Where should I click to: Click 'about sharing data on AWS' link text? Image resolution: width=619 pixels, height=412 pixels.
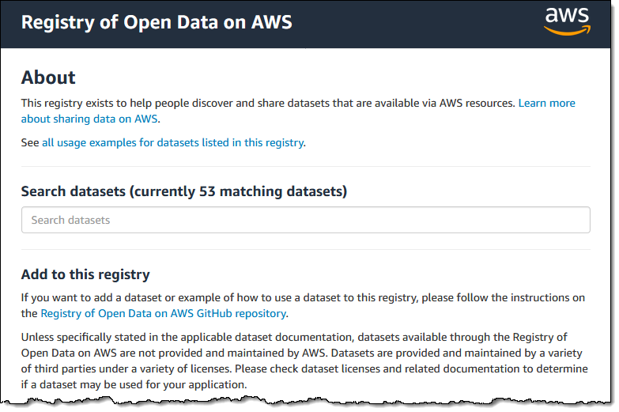(x=89, y=119)
